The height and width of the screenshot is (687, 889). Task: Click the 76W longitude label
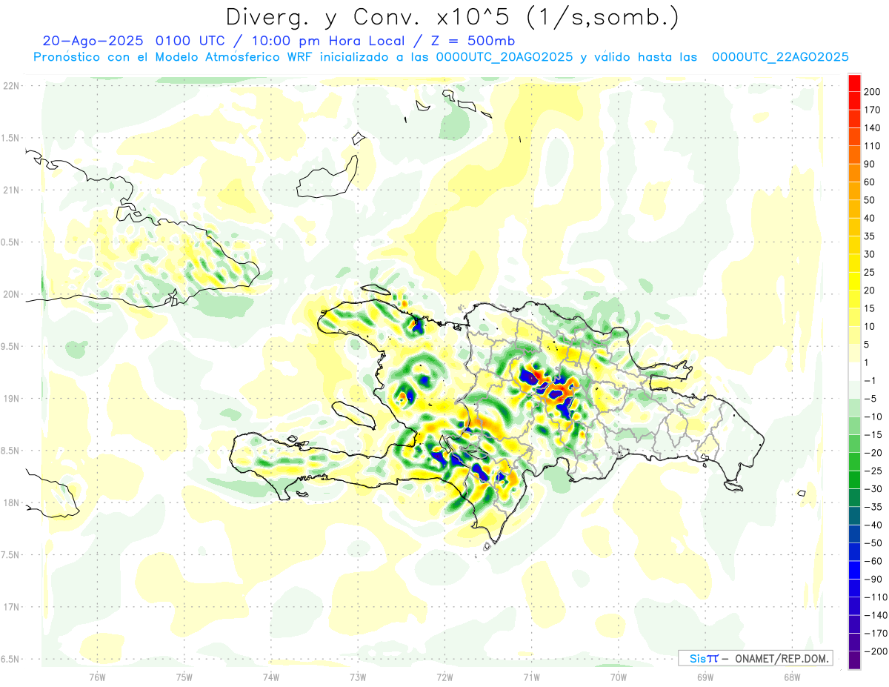[x=97, y=677]
